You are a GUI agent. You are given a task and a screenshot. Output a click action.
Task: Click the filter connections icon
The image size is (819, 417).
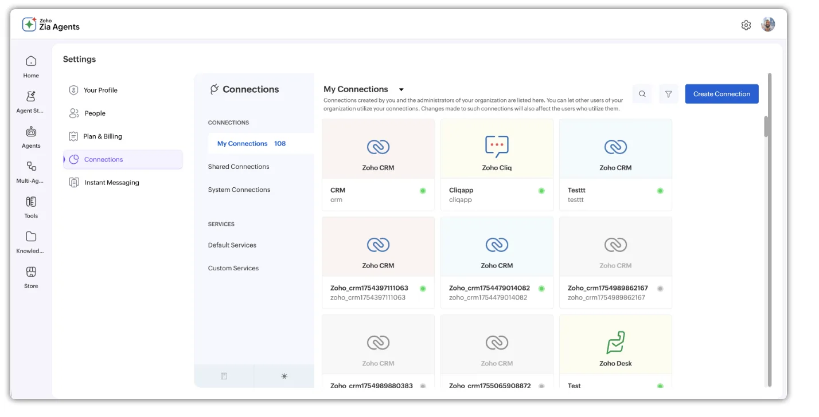coord(668,94)
